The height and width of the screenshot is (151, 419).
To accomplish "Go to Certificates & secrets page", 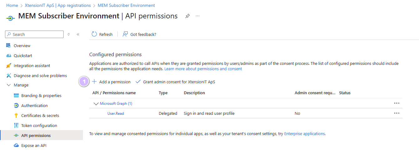I will click(40, 115).
